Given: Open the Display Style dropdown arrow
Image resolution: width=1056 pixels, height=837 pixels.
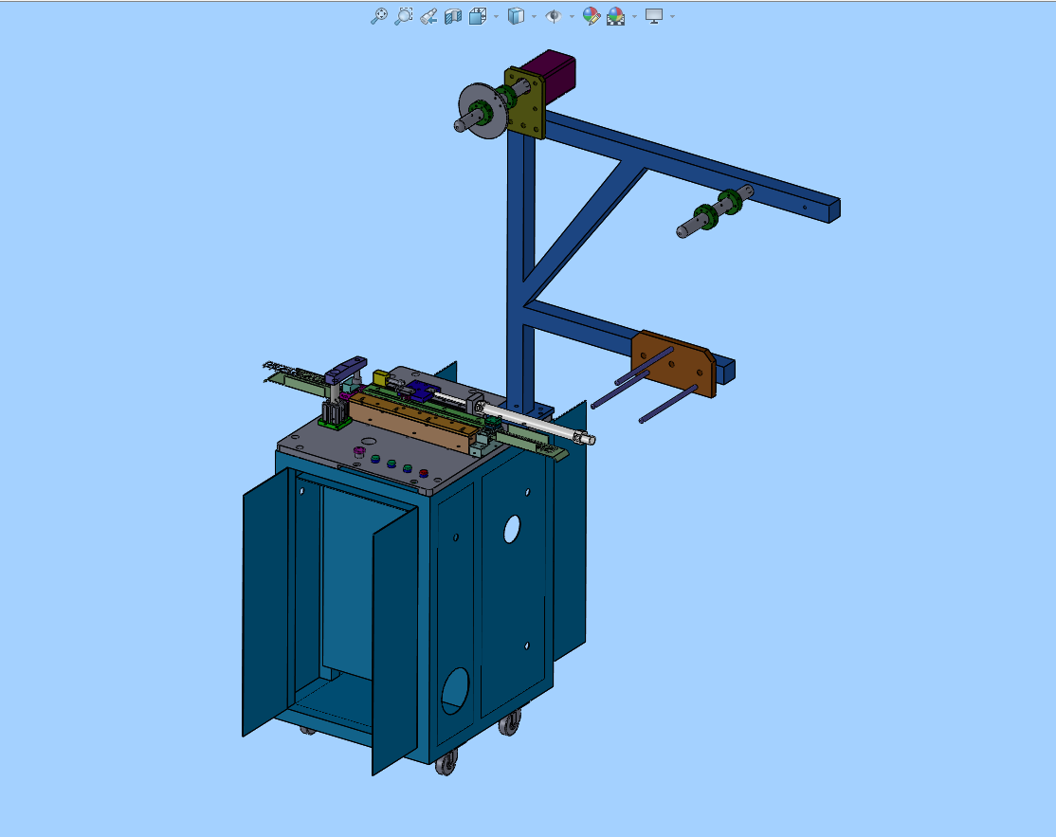Looking at the screenshot, I should (x=534, y=16).
